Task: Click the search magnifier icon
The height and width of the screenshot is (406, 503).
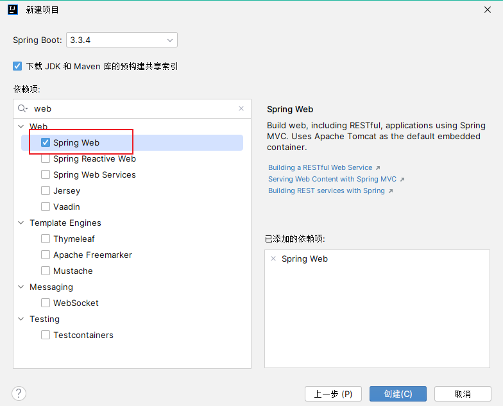Action: click(x=22, y=109)
